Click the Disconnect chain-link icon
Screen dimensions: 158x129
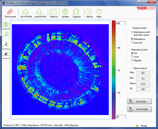[x=10, y=12]
